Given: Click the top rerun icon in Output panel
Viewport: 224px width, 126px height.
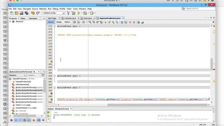Looking at the screenshot, I should point(49,112).
